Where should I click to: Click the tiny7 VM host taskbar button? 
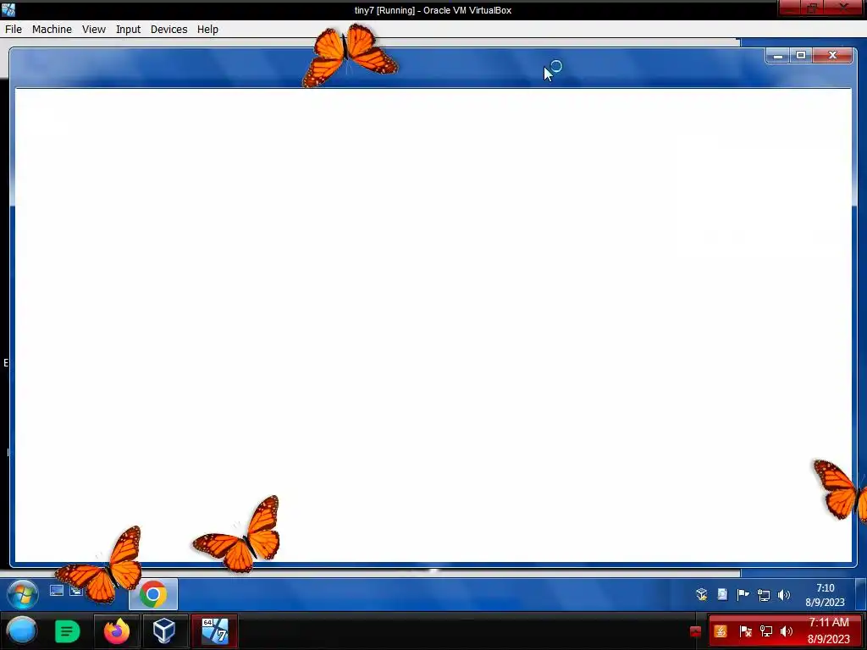214,631
